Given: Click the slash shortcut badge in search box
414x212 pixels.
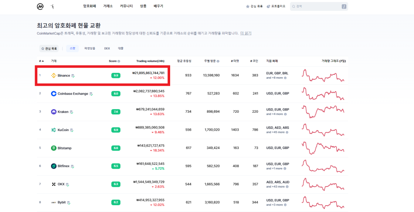Looking at the screenshot, I should coord(344,6).
